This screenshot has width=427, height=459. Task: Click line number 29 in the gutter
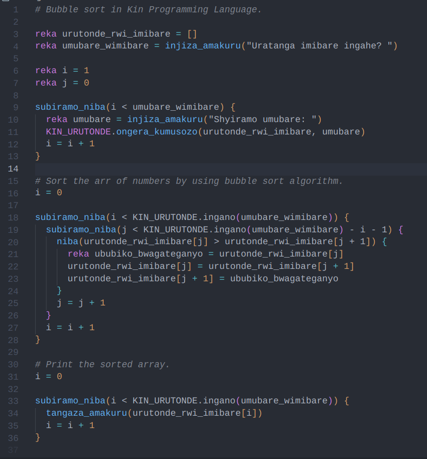13,352
